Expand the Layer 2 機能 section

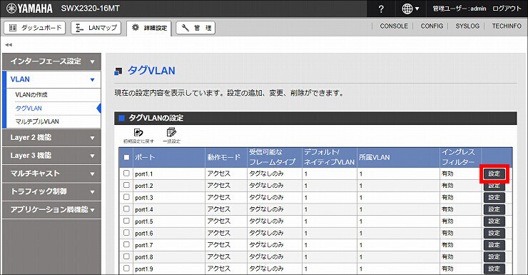[51, 137]
